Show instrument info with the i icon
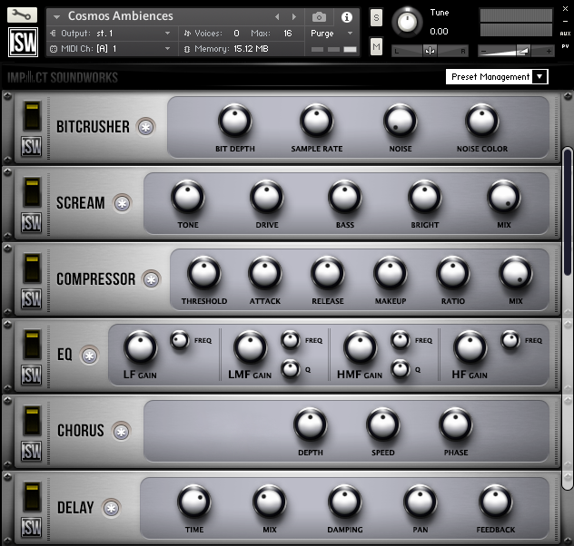Image resolution: width=574 pixels, height=546 pixels. [x=346, y=17]
